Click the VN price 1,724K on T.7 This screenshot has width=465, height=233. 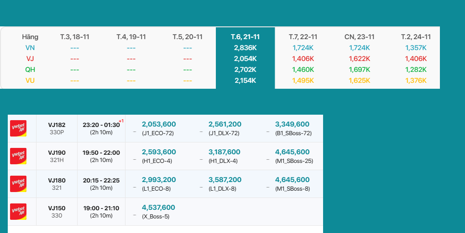pos(303,48)
